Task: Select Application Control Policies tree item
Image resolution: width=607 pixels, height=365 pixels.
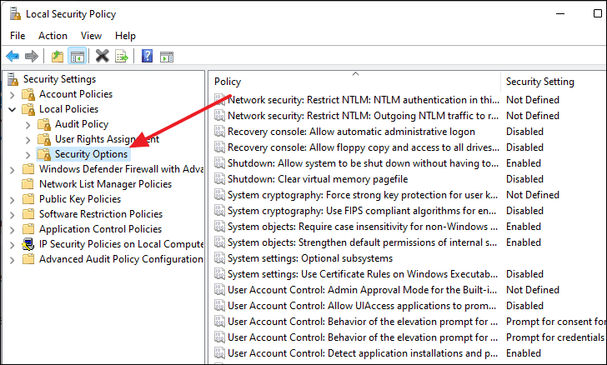Action: (x=100, y=229)
